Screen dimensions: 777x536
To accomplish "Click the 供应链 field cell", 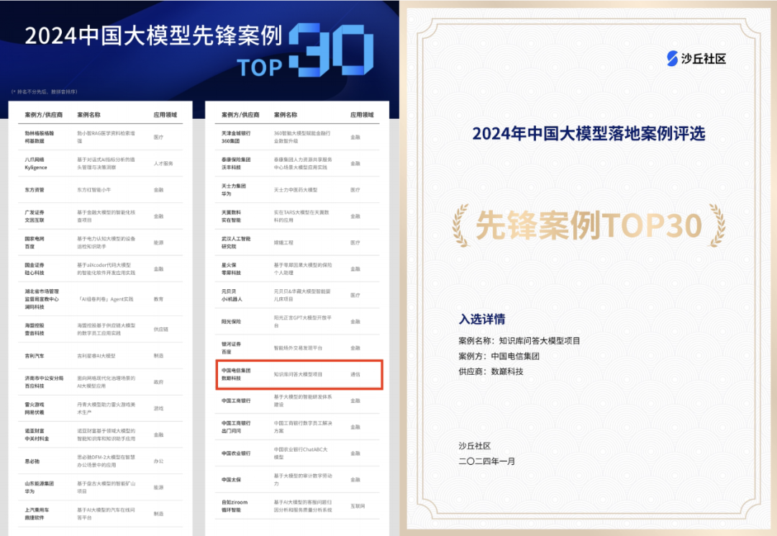I will (160, 330).
